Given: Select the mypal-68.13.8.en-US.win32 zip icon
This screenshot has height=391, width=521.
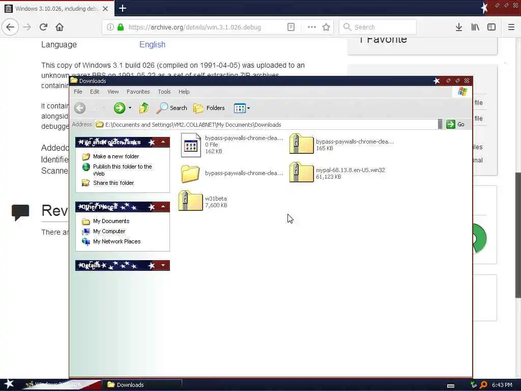Looking at the screenshot, I should pos(301,172).
